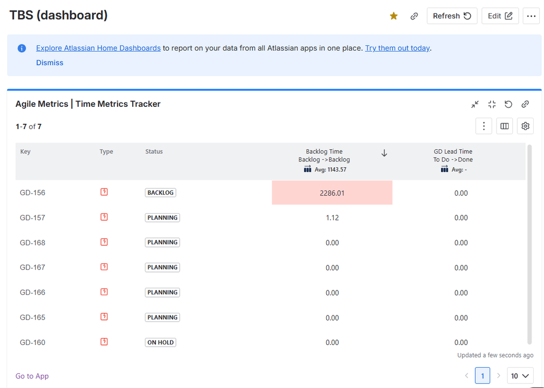Open issue GD-167
The image size is (544, 388).
pyautogui.click(x=33, y=268)
